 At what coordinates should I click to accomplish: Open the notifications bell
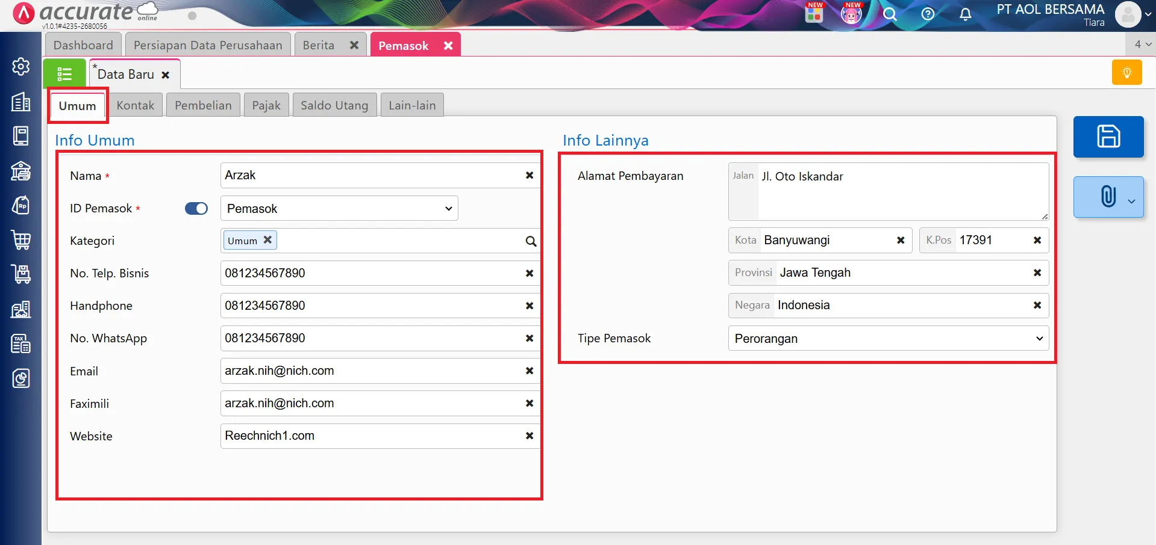pos(965,14)
